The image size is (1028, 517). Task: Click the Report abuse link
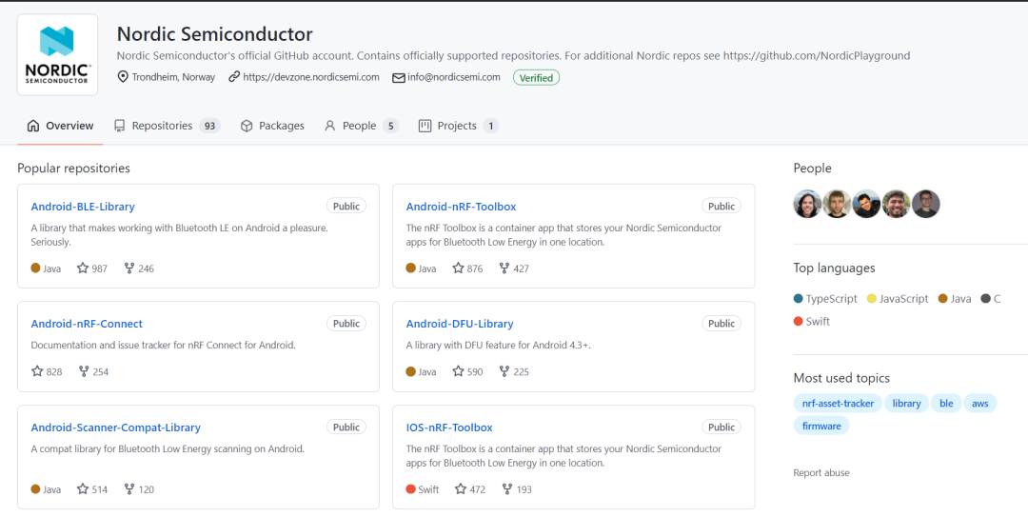pos(821,473)
